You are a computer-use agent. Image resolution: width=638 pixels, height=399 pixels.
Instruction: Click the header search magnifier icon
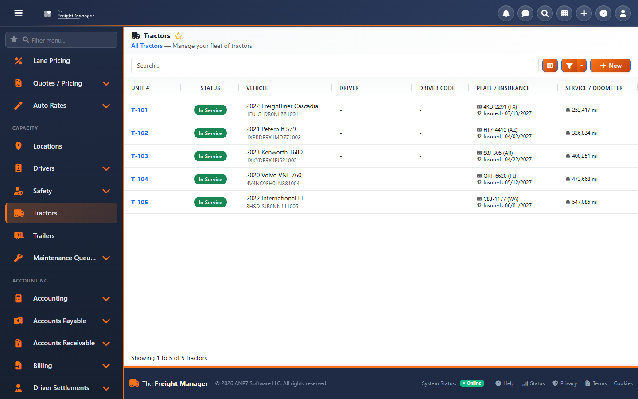point(545,13)
